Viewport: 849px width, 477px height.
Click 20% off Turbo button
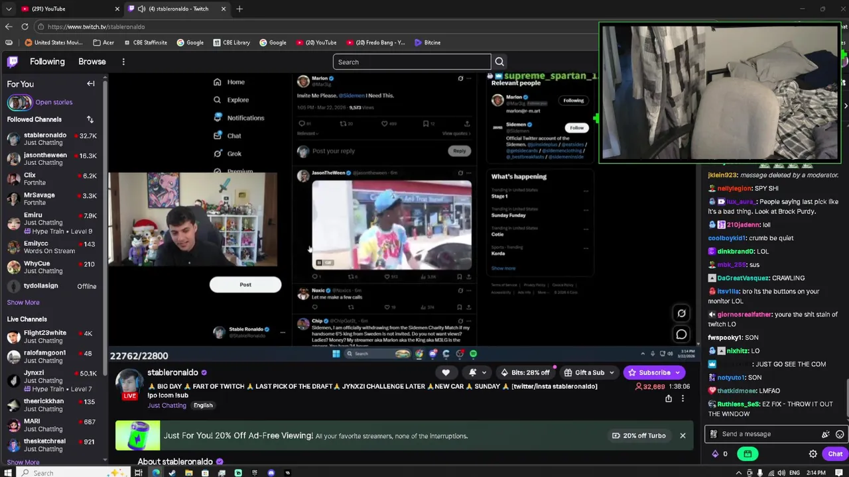(x=639, y=435)
